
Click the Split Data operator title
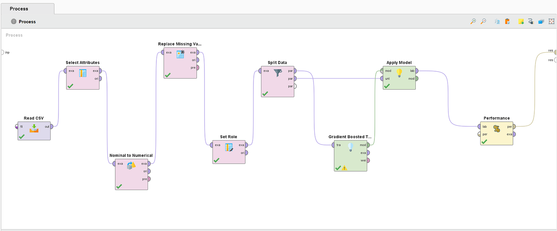tap(277, 63)
